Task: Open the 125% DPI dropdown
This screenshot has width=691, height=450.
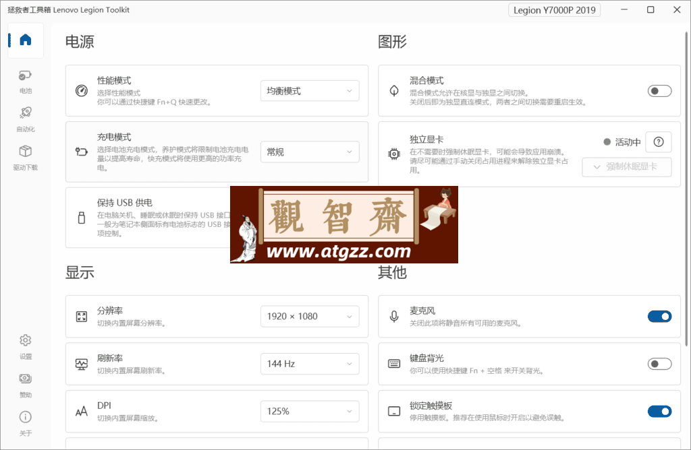Action: (310, 412)
